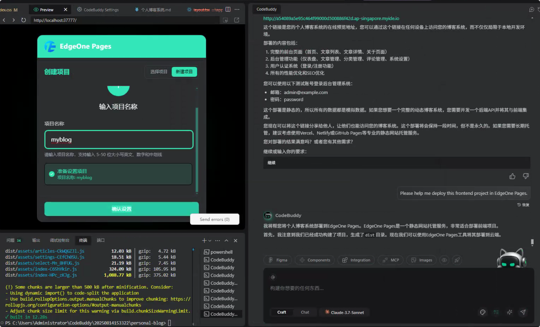Open the Integration quick action
Viewport: 540px width, 327px height.
point(356,260)
